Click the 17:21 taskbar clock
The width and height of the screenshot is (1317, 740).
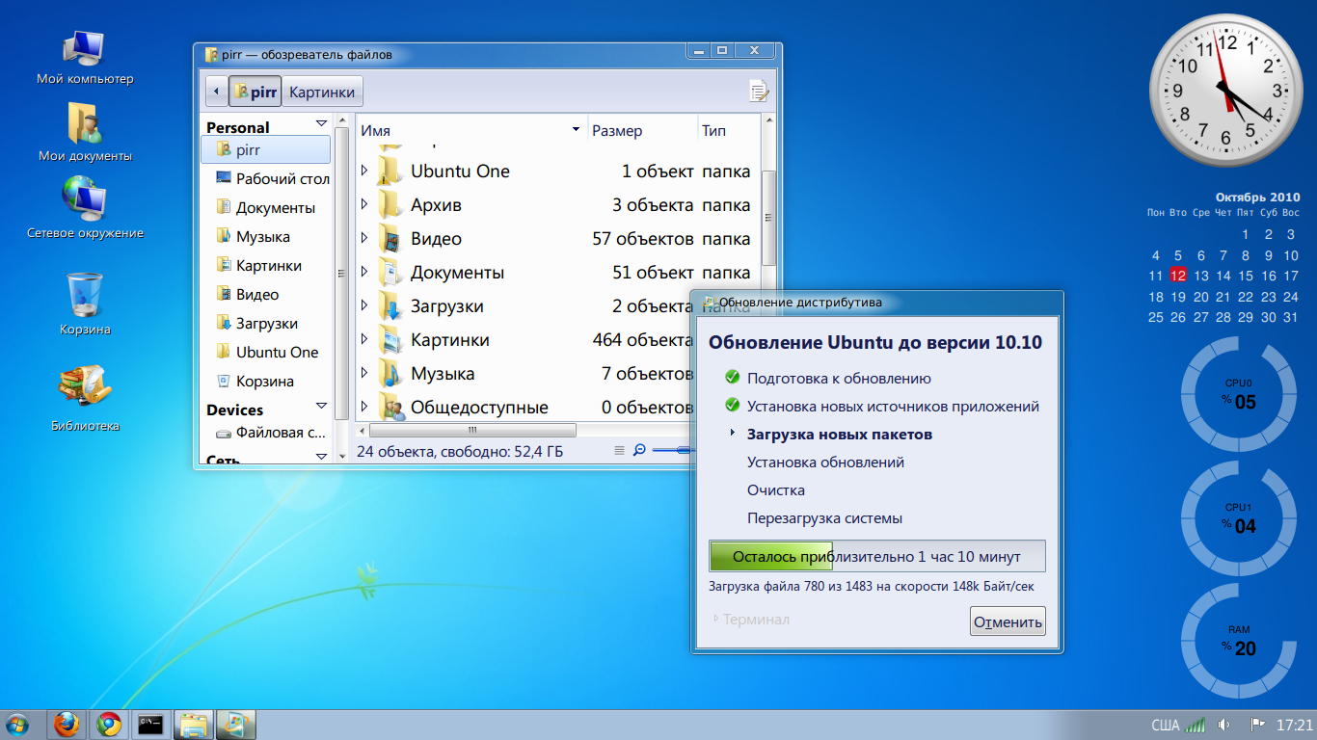point(1294,725)
